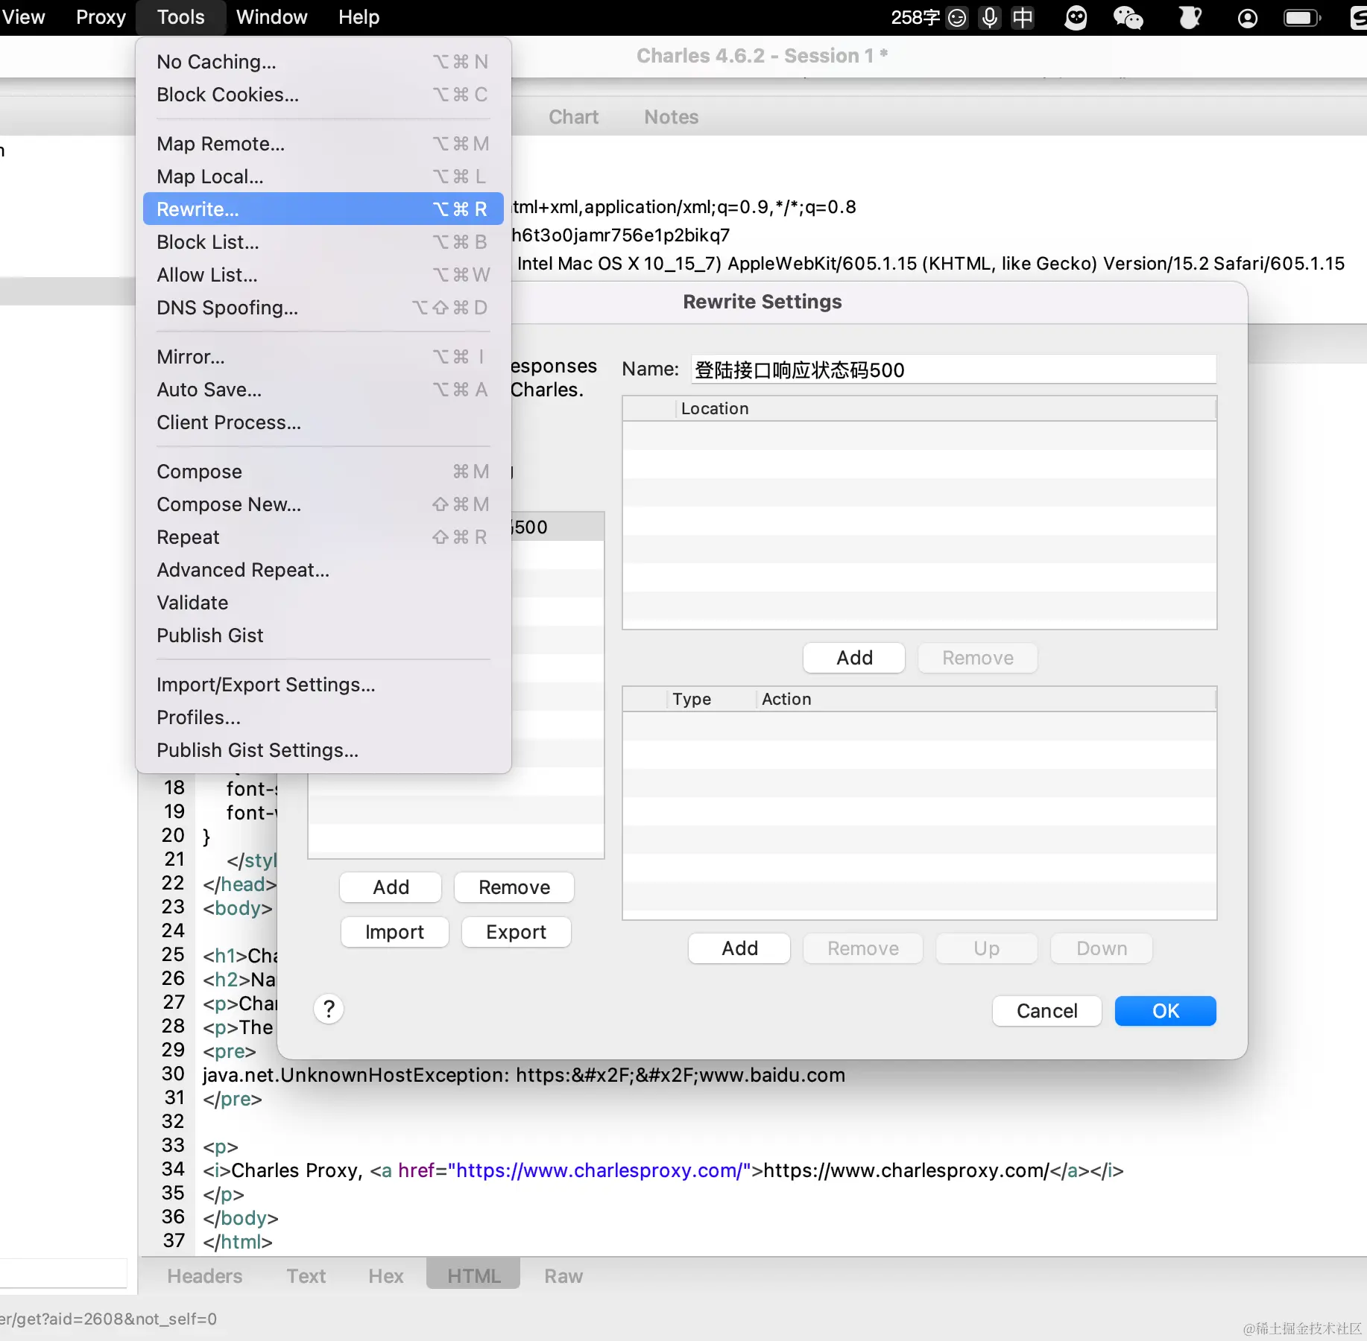Choose Compose from the Tools menu
This screenshot has height=1341, width=1367.
(323, 472)
